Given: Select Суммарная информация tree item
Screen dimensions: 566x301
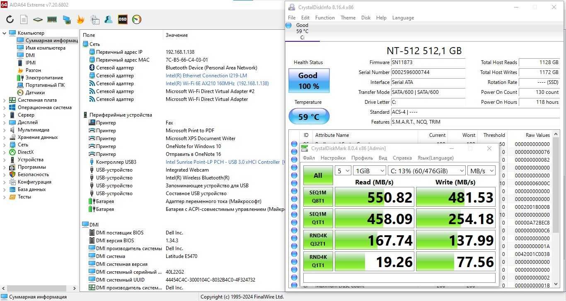Looking at the screenshot, I should (51, 41).
